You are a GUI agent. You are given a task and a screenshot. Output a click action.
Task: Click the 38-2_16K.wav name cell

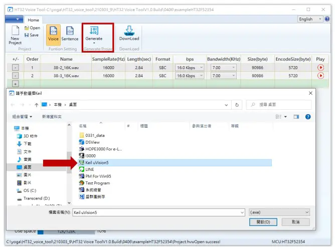tap(66, 68)
